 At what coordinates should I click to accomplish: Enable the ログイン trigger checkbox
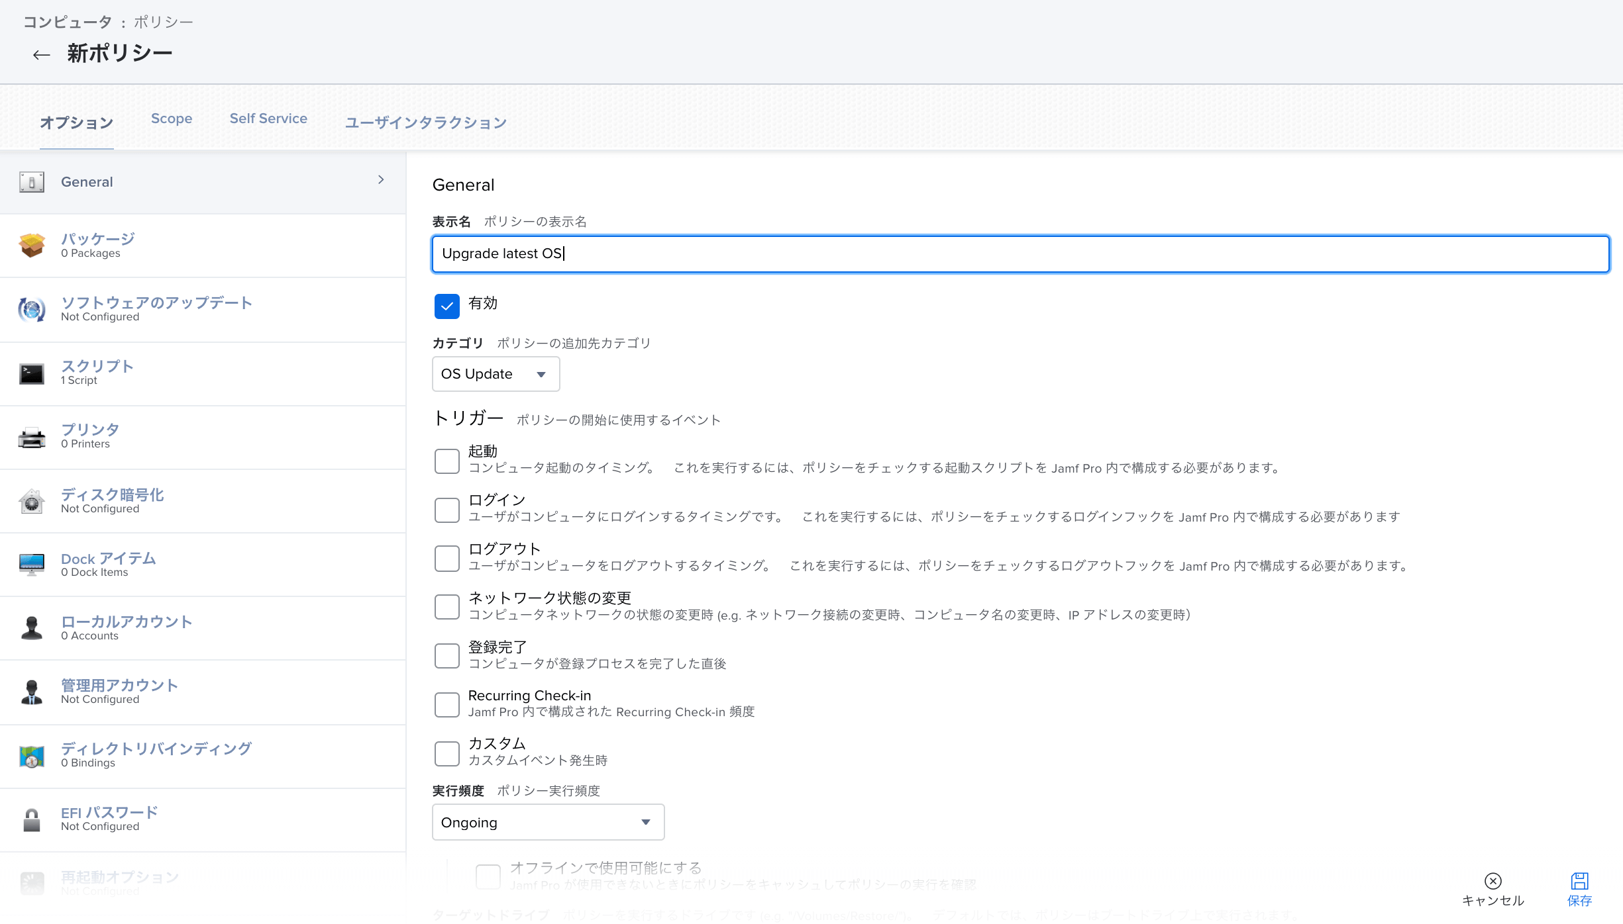point(447,510)
